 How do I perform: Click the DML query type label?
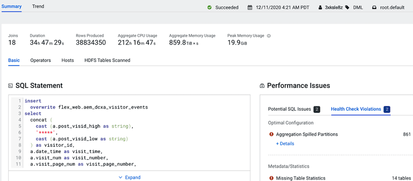[x=358, y=8]
